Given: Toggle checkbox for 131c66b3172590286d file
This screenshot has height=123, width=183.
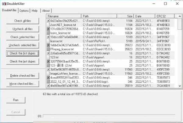Looking at the screenshot, I should [48, 29].
